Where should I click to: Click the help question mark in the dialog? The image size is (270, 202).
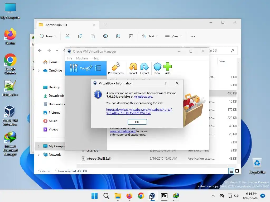165,83
